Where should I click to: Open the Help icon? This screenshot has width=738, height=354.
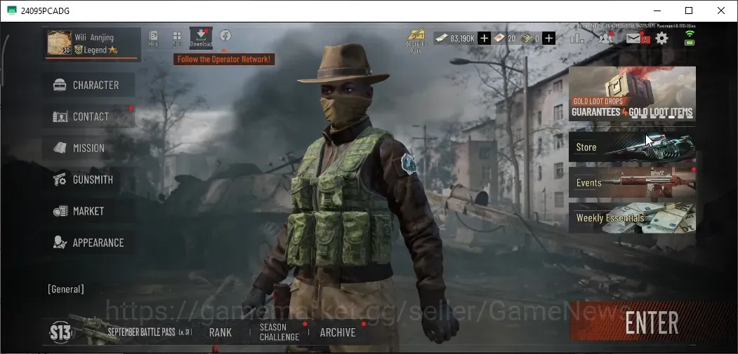(x=154, y=38)
